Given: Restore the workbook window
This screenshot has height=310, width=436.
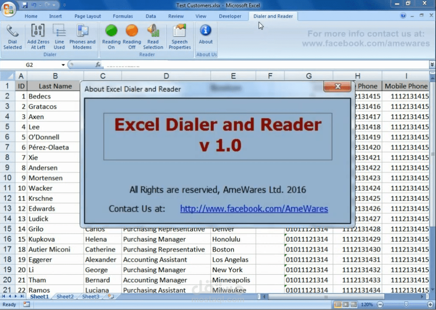Looking at the screenshot, I should pyautogui.click(x=421, y=15).
